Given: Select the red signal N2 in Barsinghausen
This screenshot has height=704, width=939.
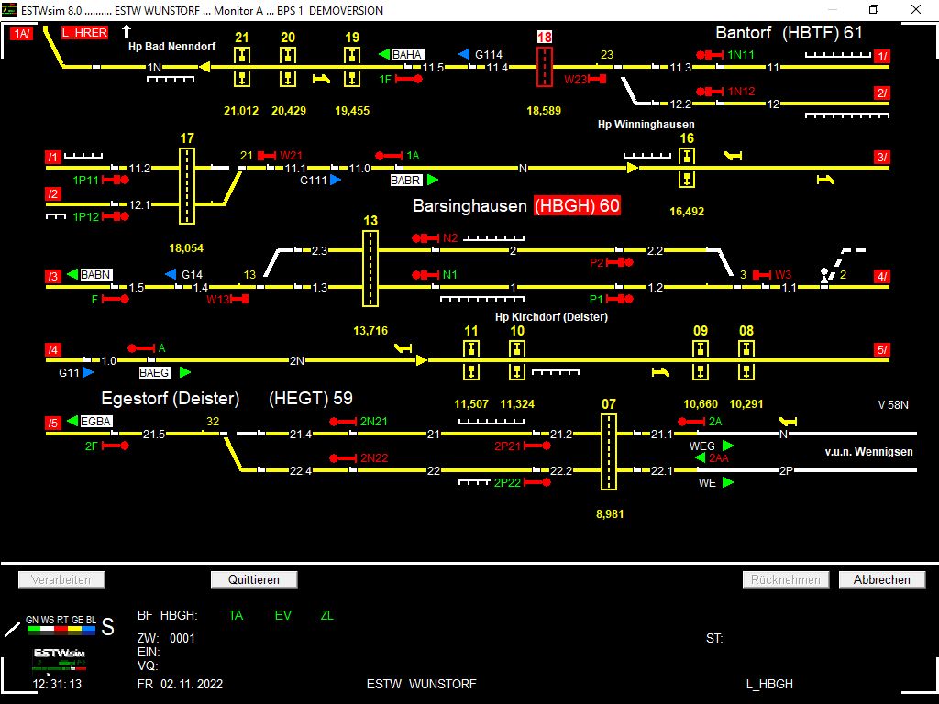Looking at the screenshot, I should pyautogui.click(x=426, y=238).
